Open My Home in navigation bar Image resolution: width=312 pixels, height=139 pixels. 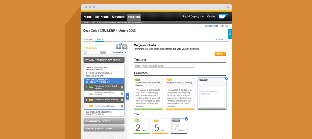click(102, 17)
